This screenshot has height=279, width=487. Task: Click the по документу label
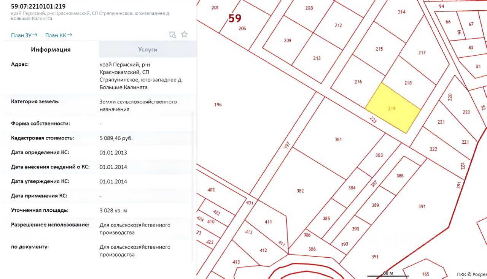point(30,247)
